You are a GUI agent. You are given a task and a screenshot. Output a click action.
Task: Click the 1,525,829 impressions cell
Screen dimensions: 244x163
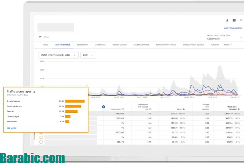point(120,118)
